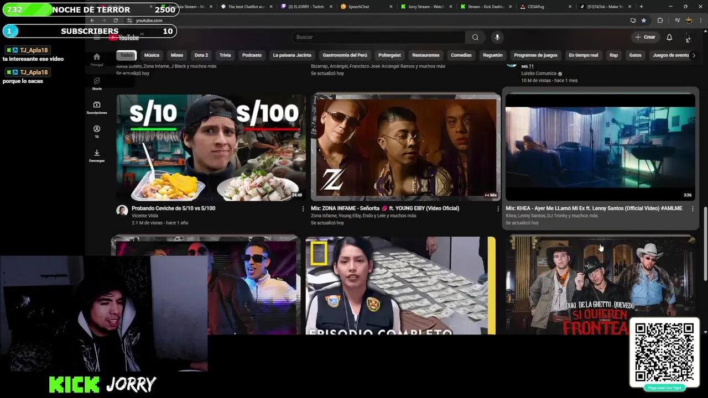Open the hamburger guide menu

point(97,37)
